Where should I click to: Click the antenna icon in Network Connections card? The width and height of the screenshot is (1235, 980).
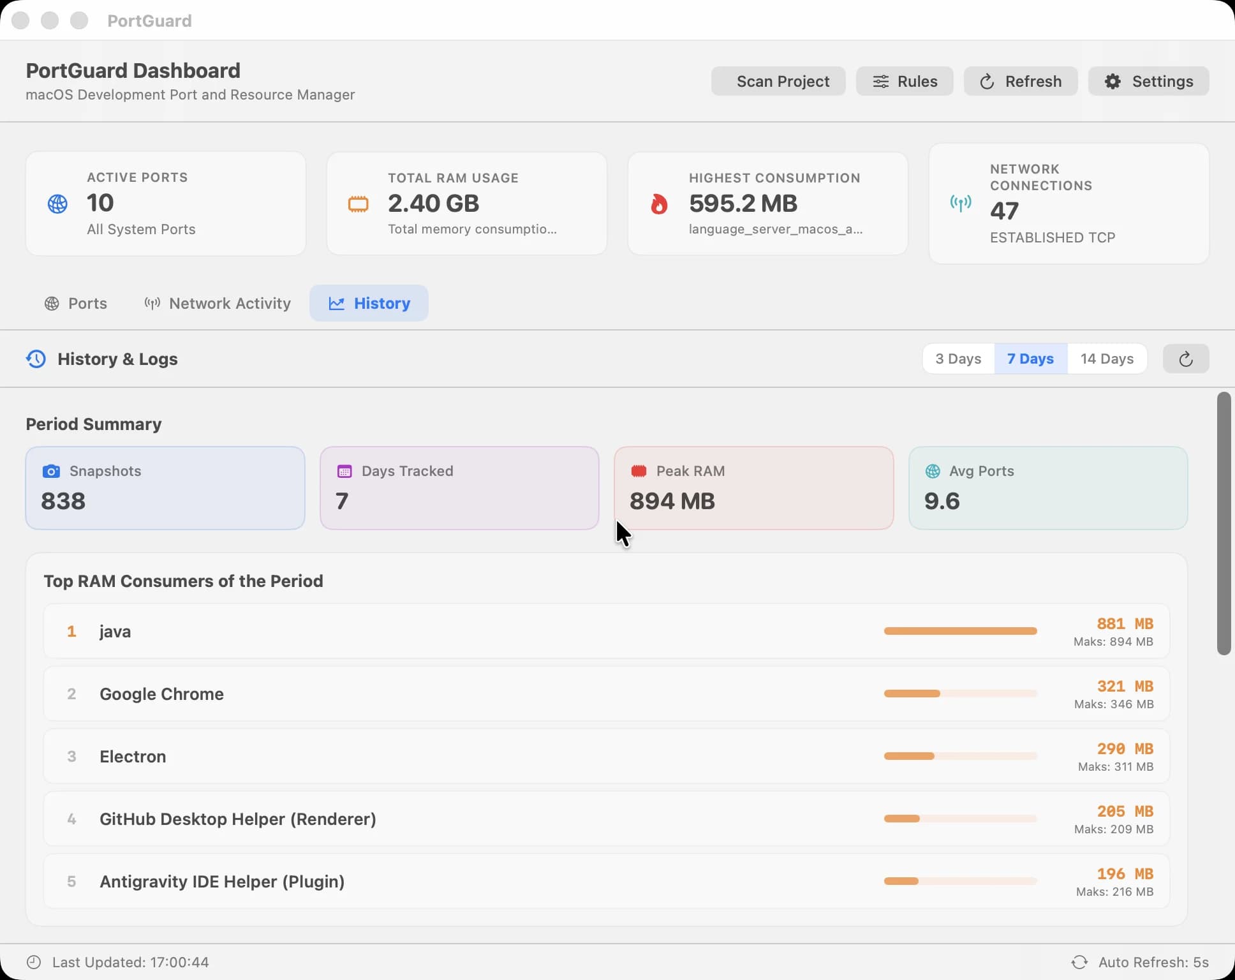coord(961,204)
